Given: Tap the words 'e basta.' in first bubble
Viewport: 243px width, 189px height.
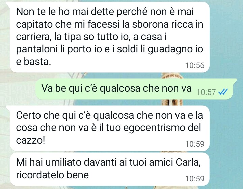Looking at the screenshot, I should [x=33, y=62].
